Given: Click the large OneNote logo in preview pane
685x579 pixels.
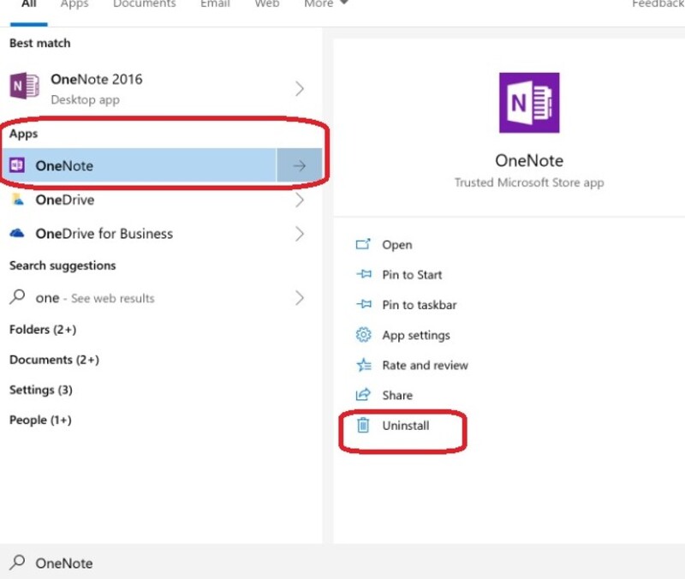Looking at the screenshot, I should (x=529, y=103).
